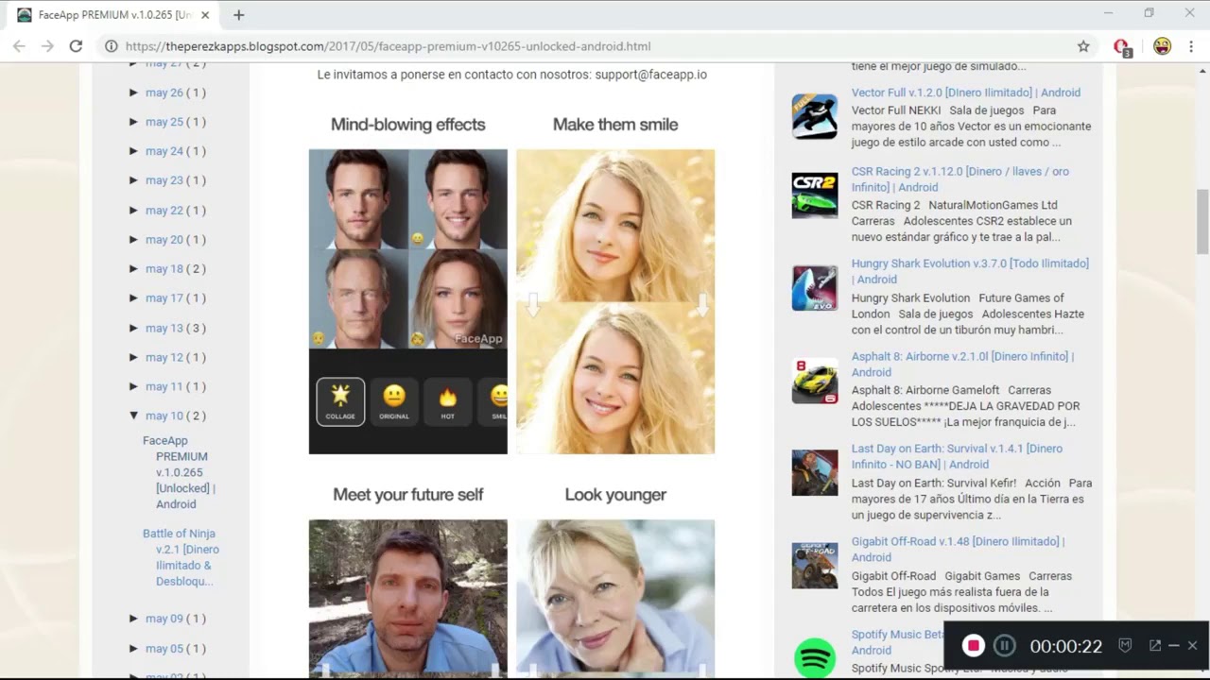1210x680 pixels.
Task: Open Vector Full v.1.2.0 link
Action: 965,93
